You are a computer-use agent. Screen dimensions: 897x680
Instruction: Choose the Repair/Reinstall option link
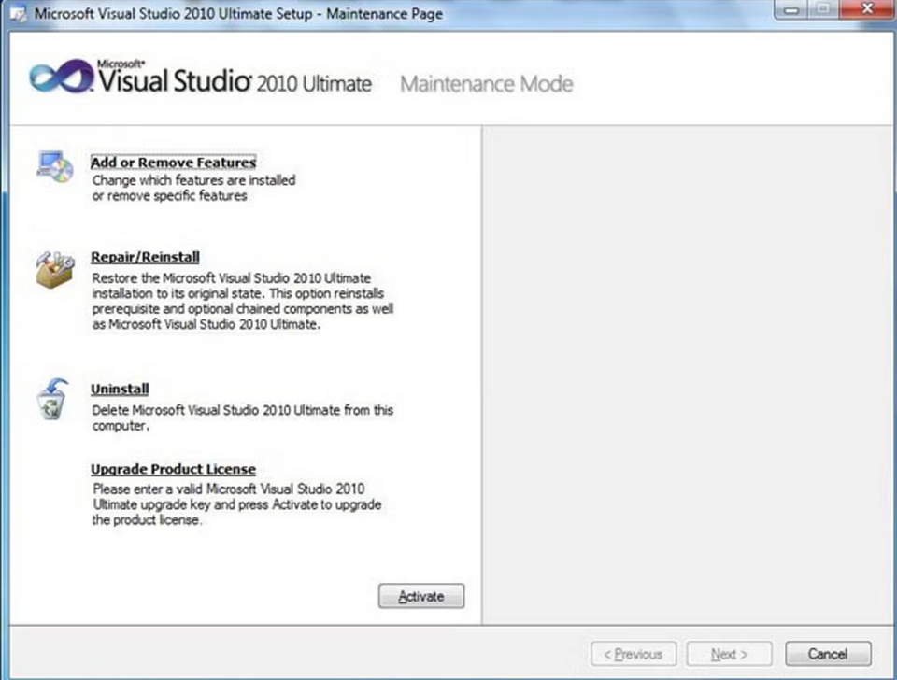click(x=146, y=257)
